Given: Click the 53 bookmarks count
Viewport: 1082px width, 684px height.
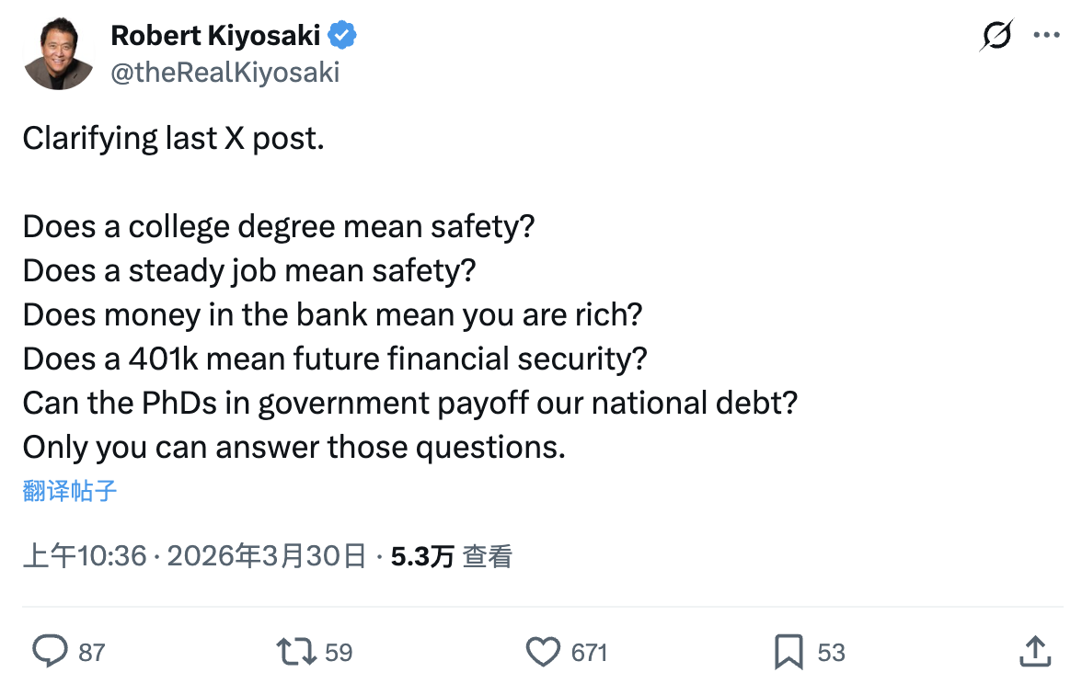Looking at the screenshot, I should (831, 653).
